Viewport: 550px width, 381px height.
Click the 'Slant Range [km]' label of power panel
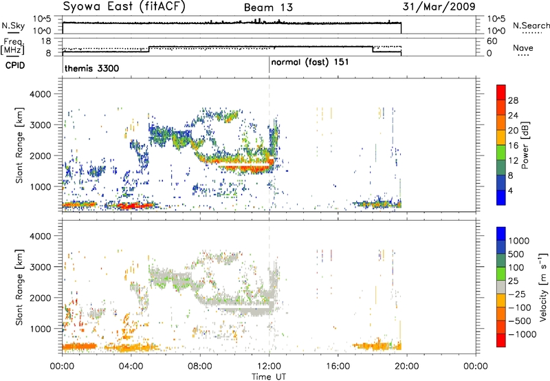pos(19,145)
